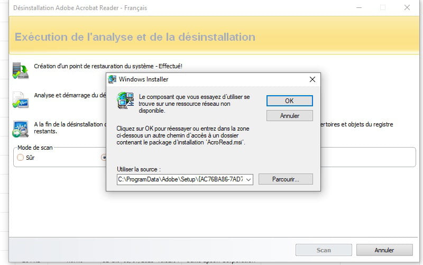Click the network computers icon in the dialog
This screenshot has height=265, width=423.
125,100
